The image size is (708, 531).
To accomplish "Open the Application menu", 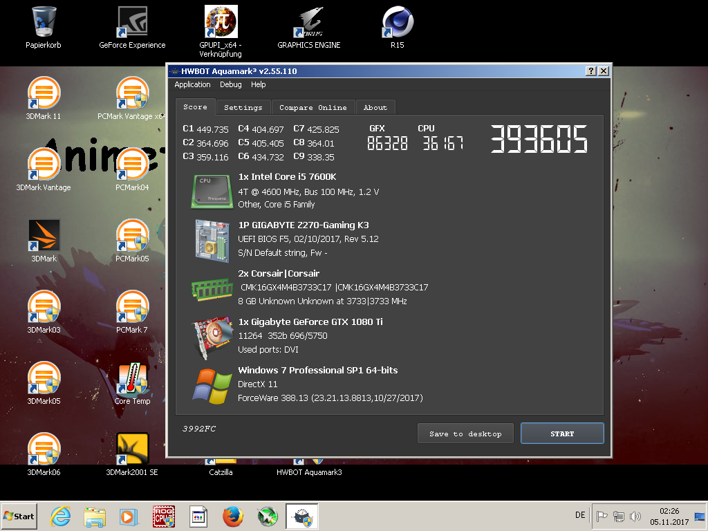I will click(192, 84).
